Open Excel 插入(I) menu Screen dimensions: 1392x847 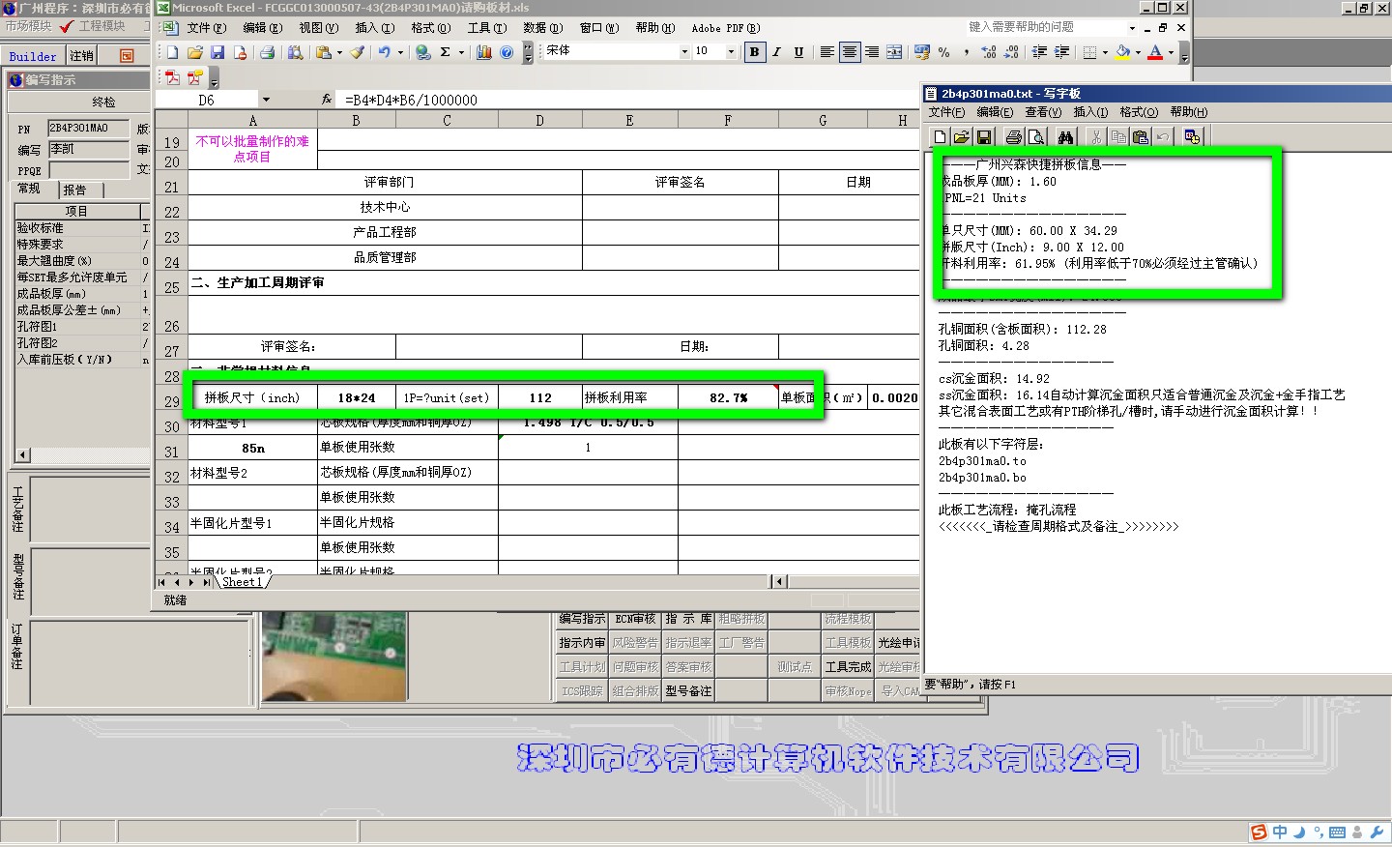(x=374, y=28)
